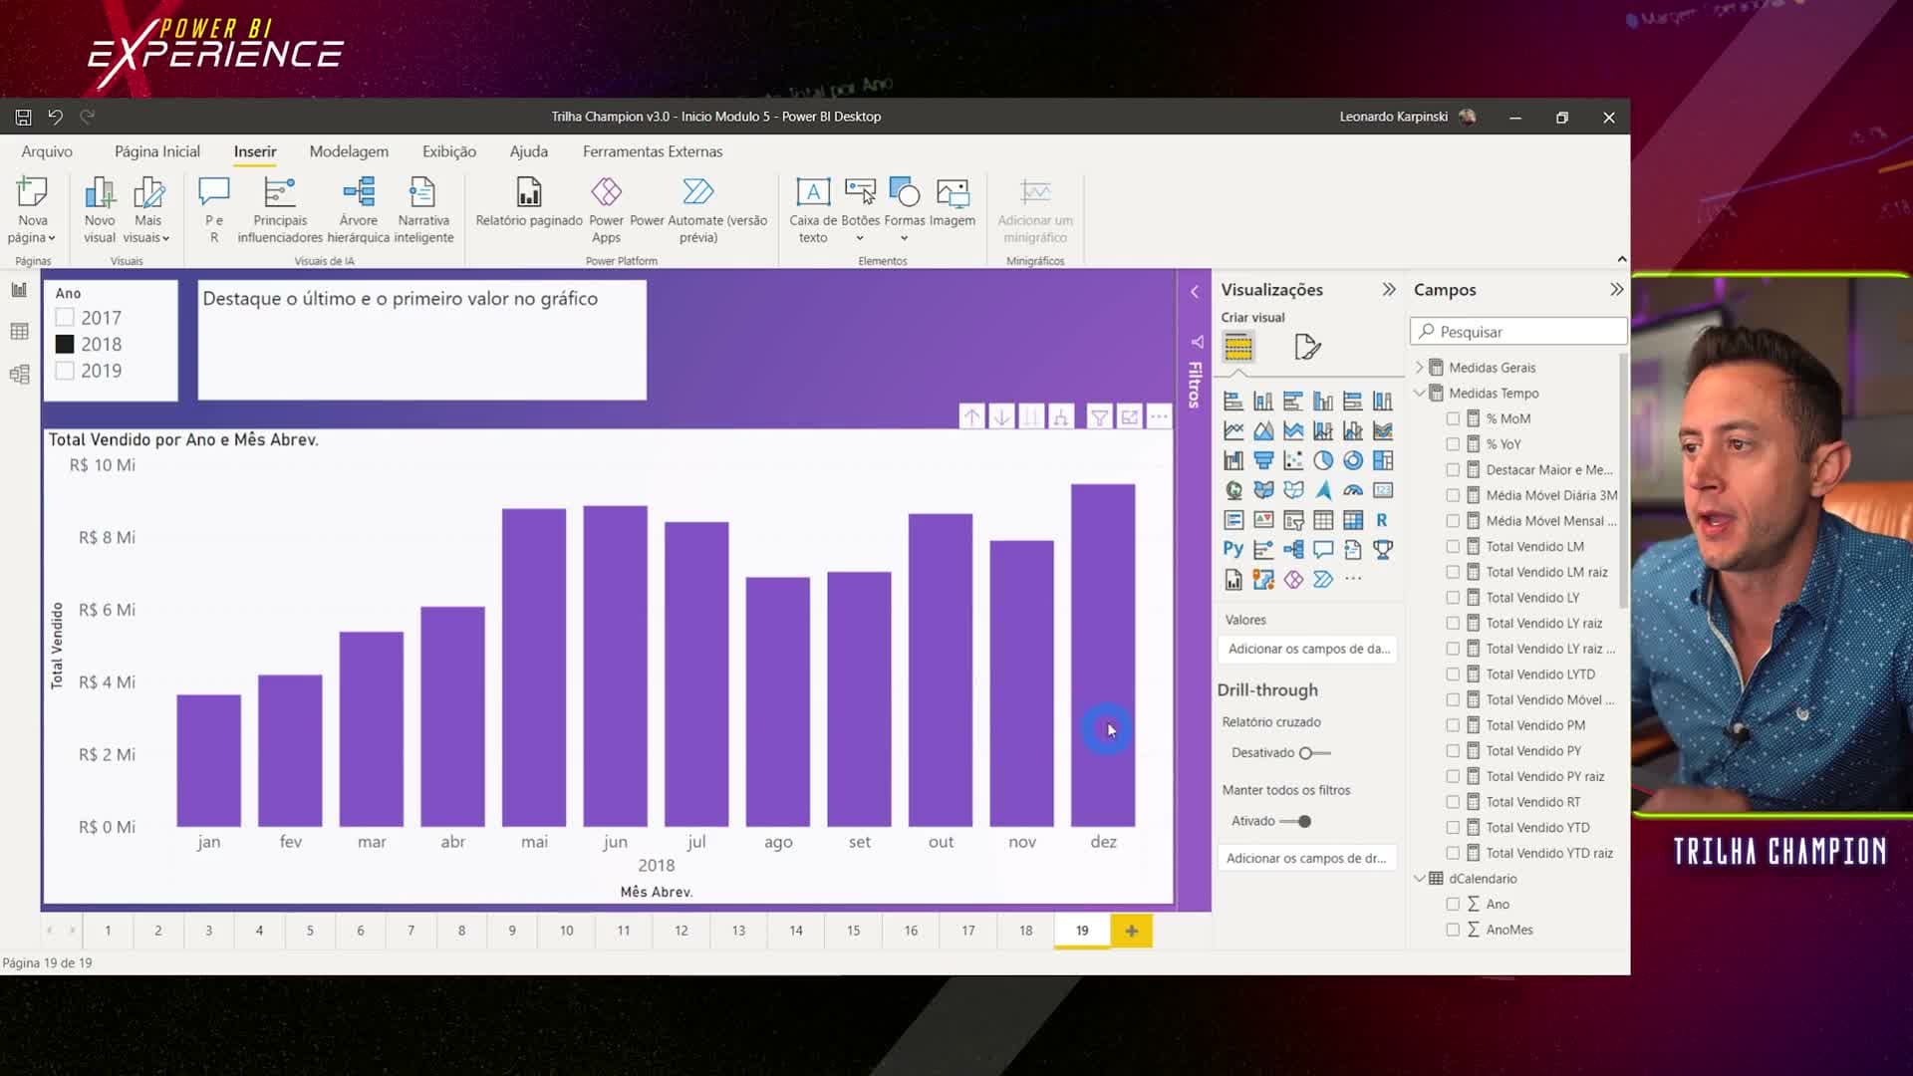Expand the Filtros pane arrow
The height and width of the screenshot is (1076, 1913).
click(x=1195, y=292)
